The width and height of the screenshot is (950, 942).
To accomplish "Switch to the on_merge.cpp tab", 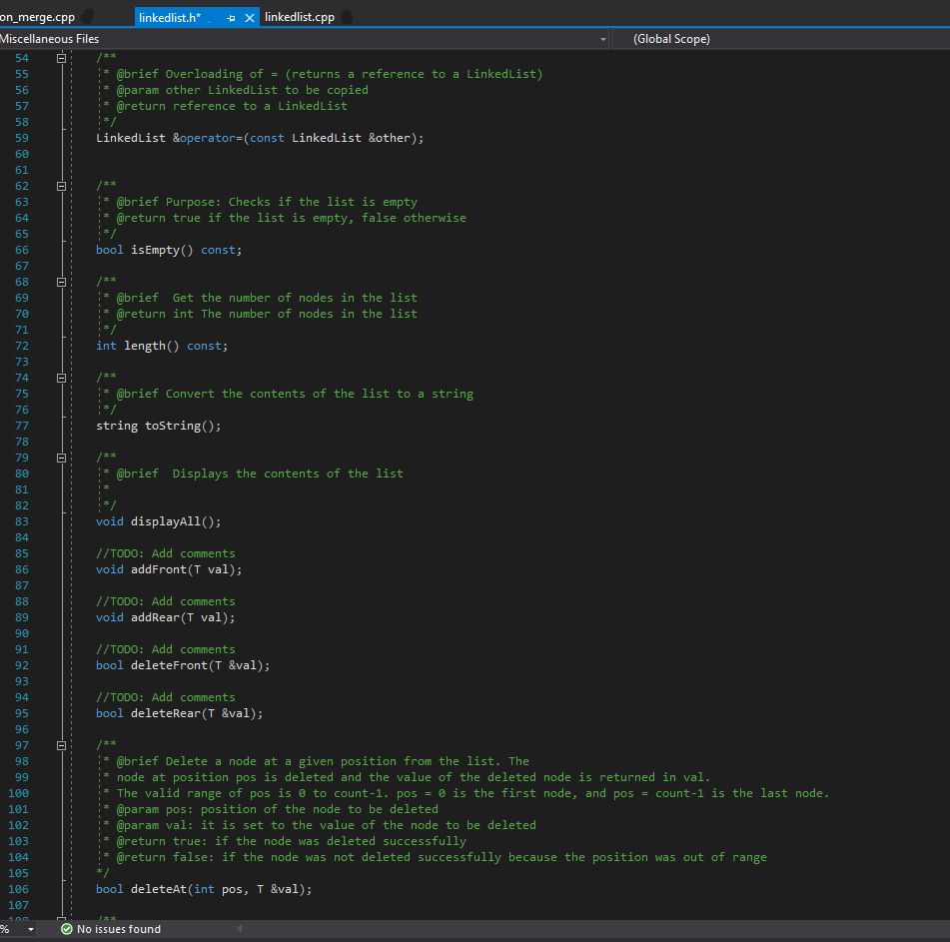I will [x=37, y=17].
